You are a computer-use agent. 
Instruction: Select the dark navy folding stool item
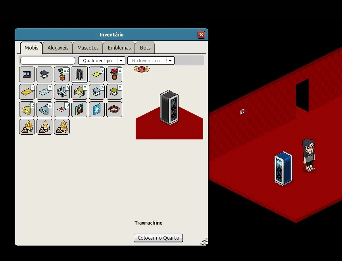point(44,74)
